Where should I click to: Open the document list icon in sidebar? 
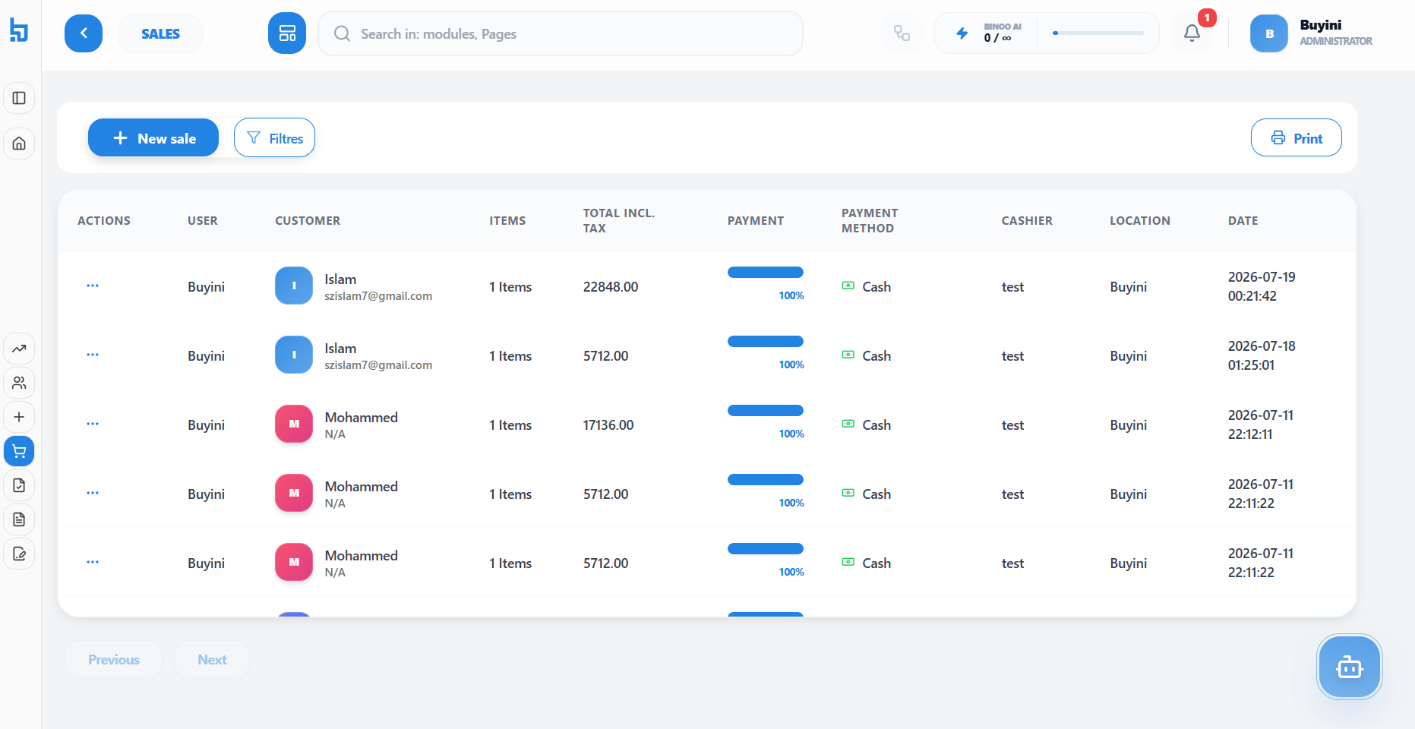(19, 519)
